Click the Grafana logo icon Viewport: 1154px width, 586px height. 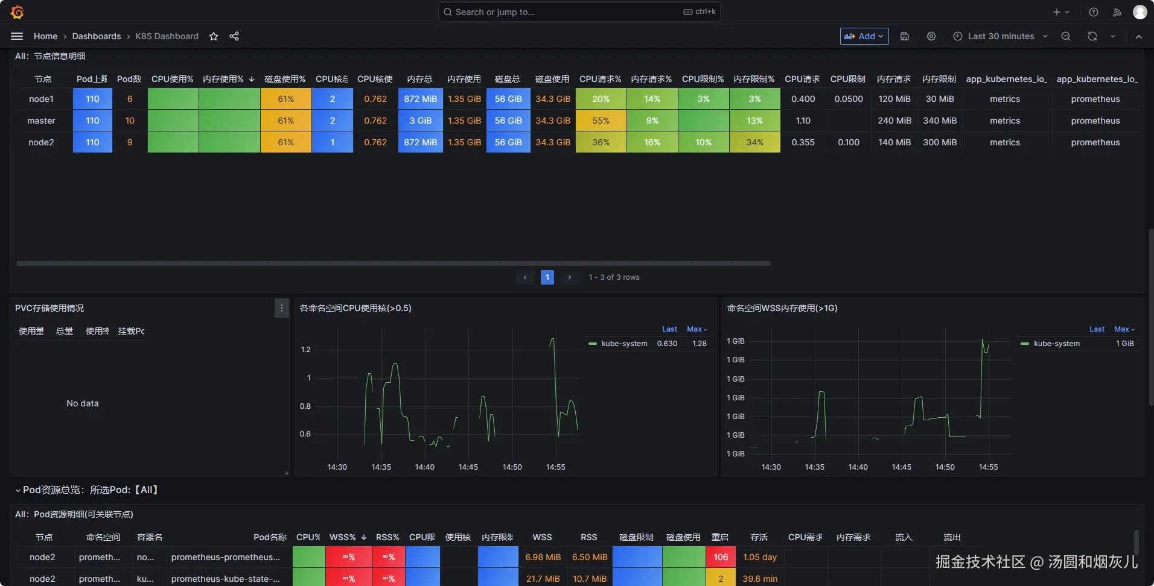coord(18,12)
